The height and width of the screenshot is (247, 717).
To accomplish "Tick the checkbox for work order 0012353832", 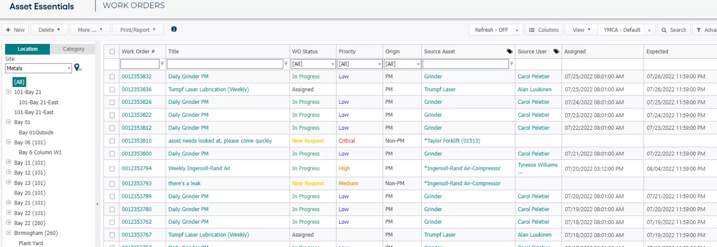I will tap(112, 77).
